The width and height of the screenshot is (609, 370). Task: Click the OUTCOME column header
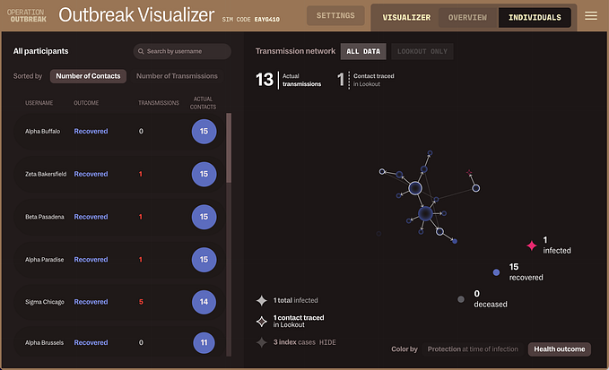(x=86, y=103)
